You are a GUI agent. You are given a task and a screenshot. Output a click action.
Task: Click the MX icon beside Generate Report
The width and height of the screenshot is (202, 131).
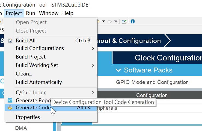[10, 100]
